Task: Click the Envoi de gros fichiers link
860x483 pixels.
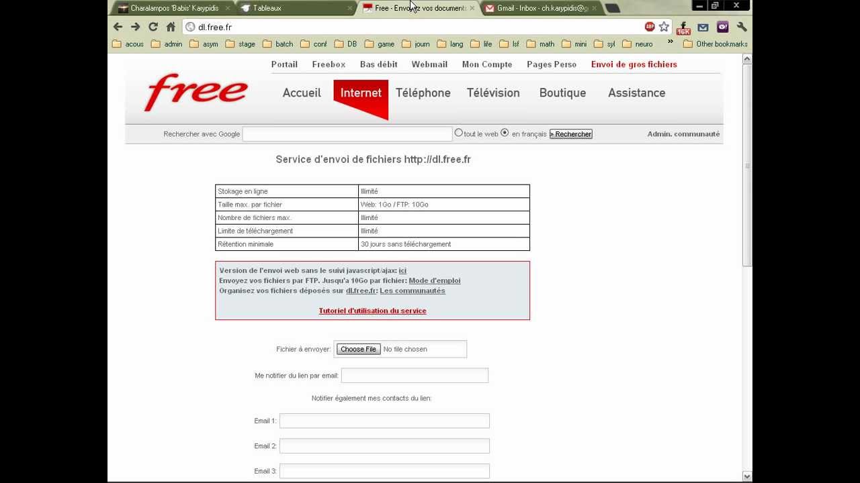Action: click(x=634, y=64)
